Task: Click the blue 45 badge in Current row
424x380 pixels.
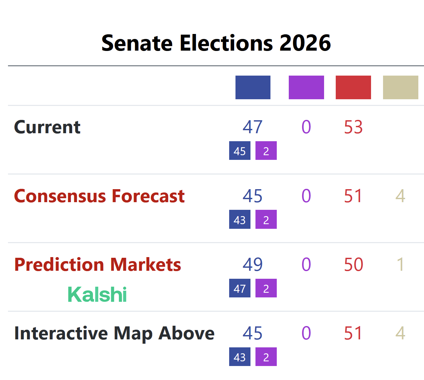Action: [x=239, y=151]
